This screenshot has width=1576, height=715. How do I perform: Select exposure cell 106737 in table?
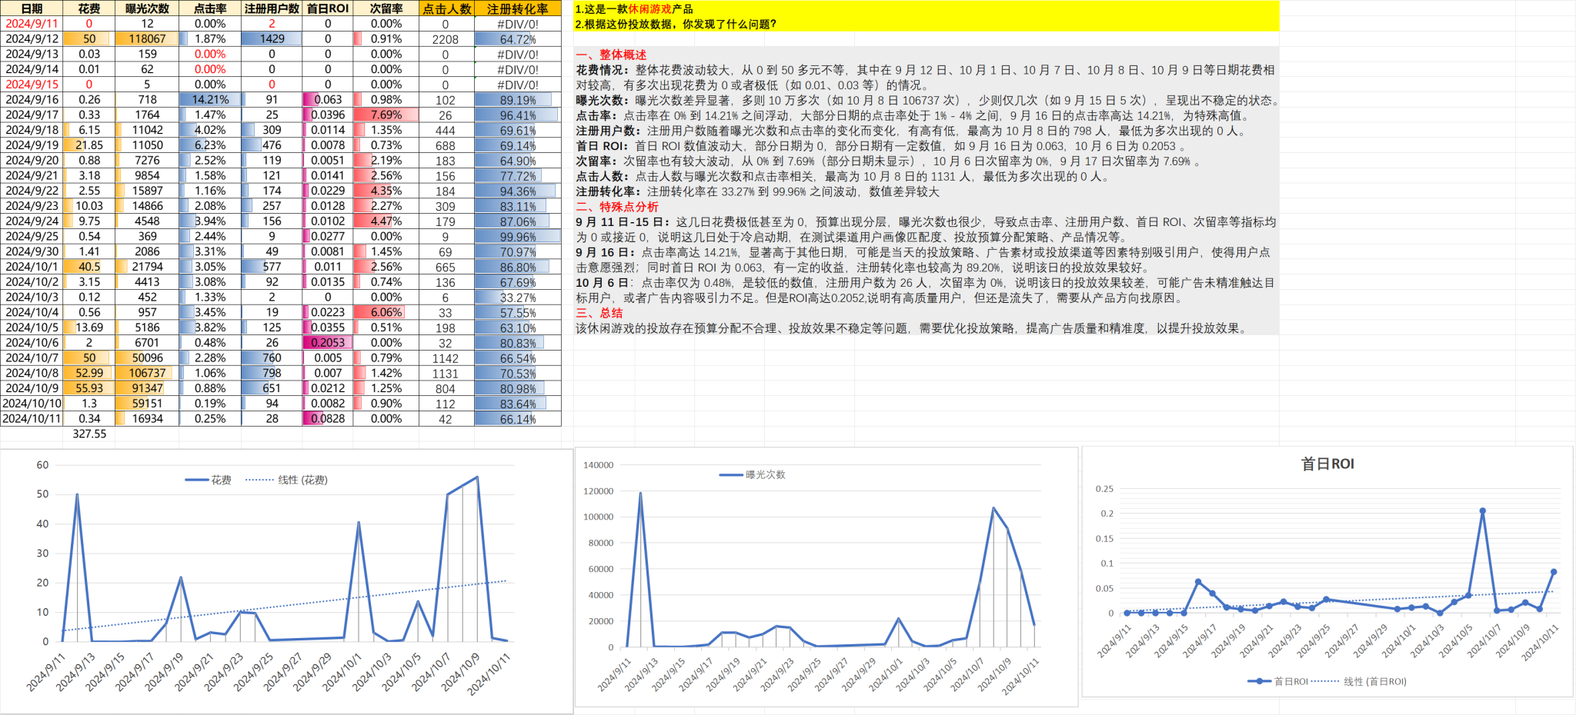(147, 373)
